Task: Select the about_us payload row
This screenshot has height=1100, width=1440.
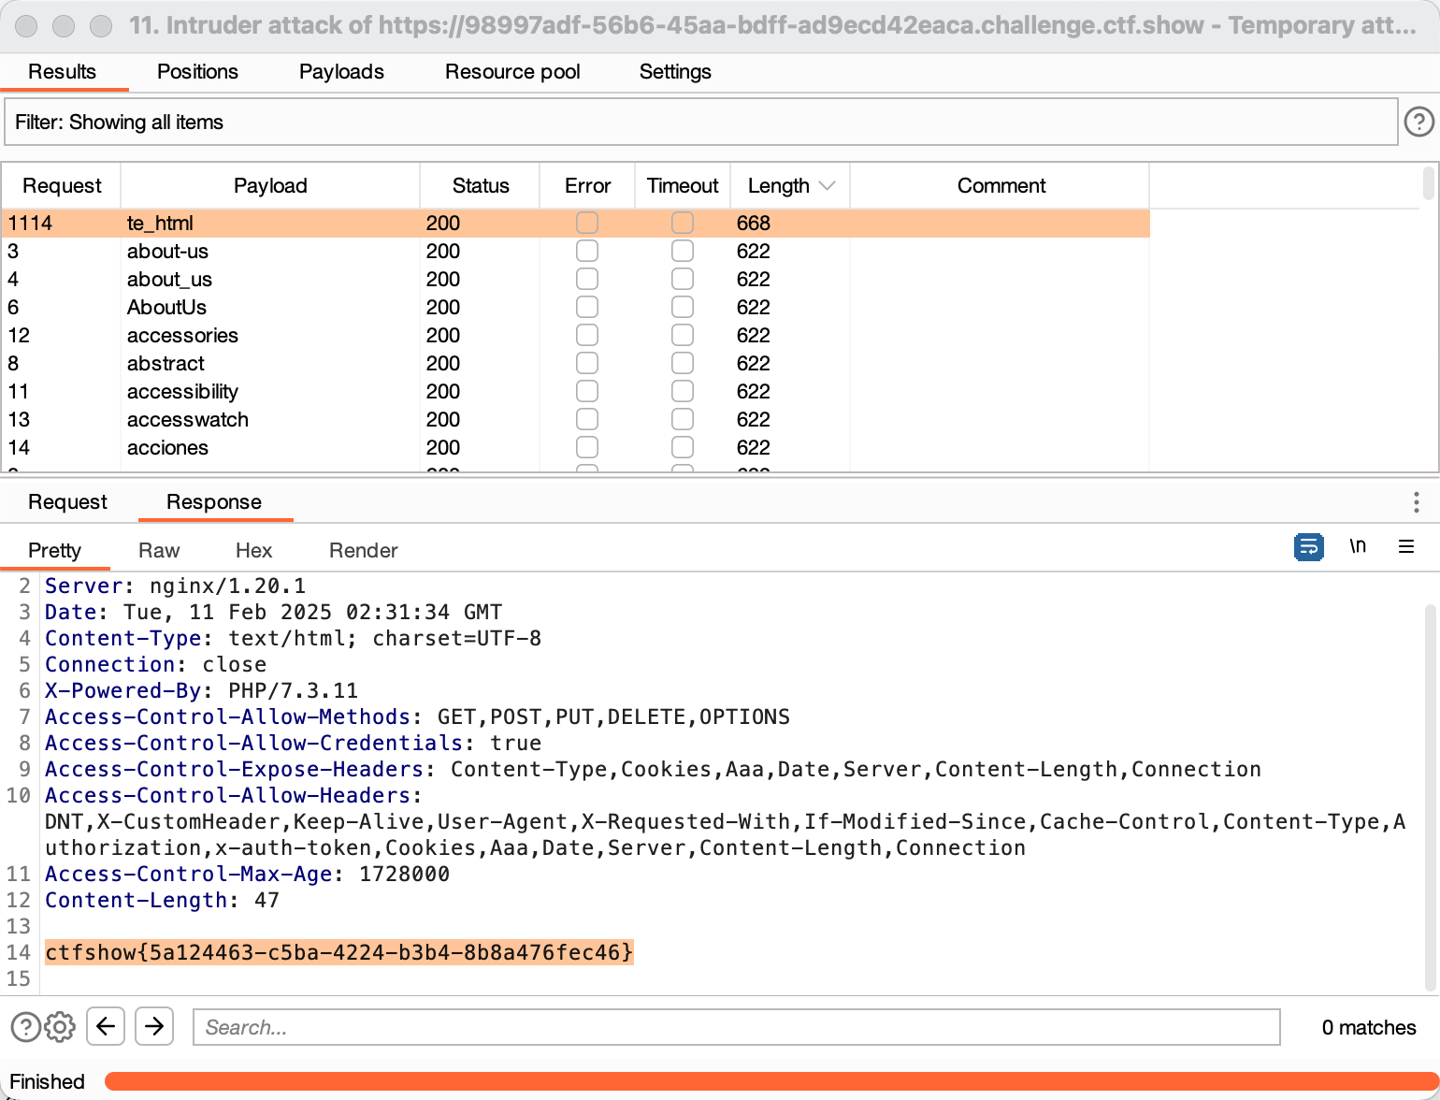Action: pyautogui.click(x=576, y=279)
